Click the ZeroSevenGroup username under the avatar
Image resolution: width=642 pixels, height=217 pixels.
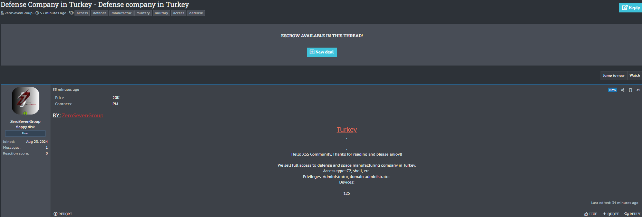[25, 121]
